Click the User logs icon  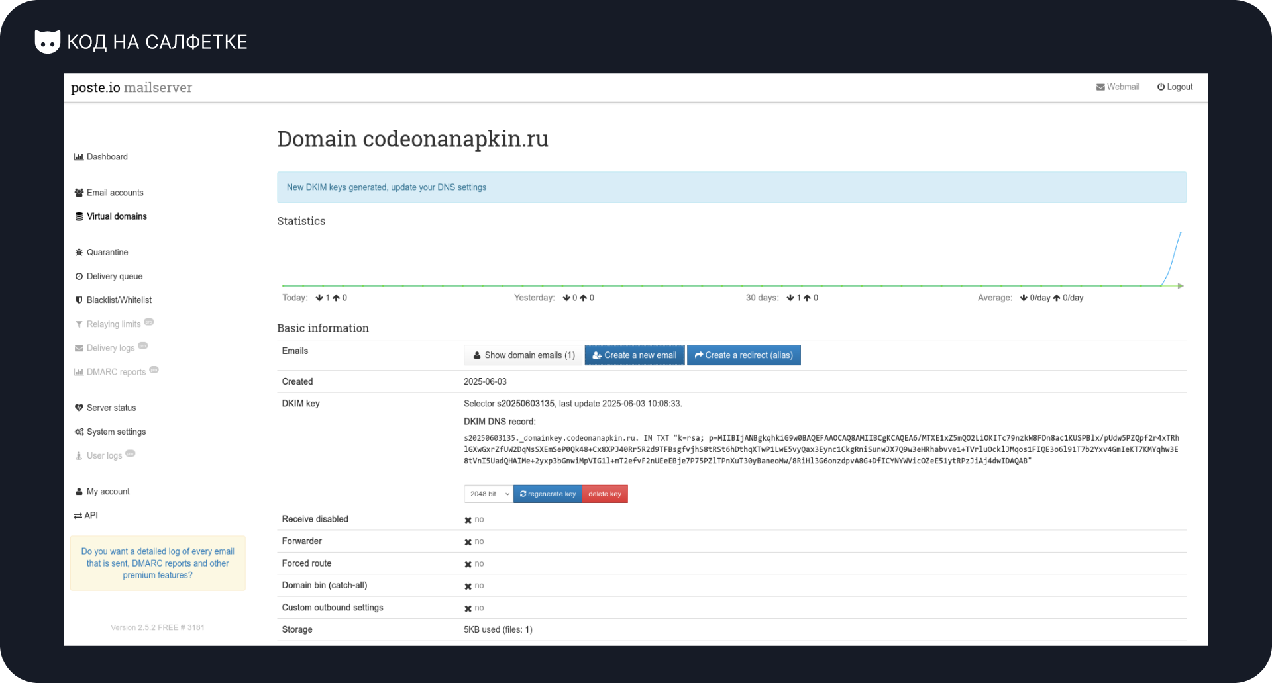point(79,455)
